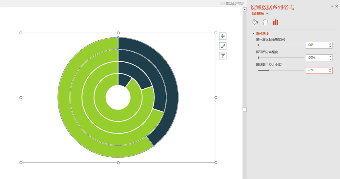Open the Effects pentagon tab icon

[x=265, y=22]
